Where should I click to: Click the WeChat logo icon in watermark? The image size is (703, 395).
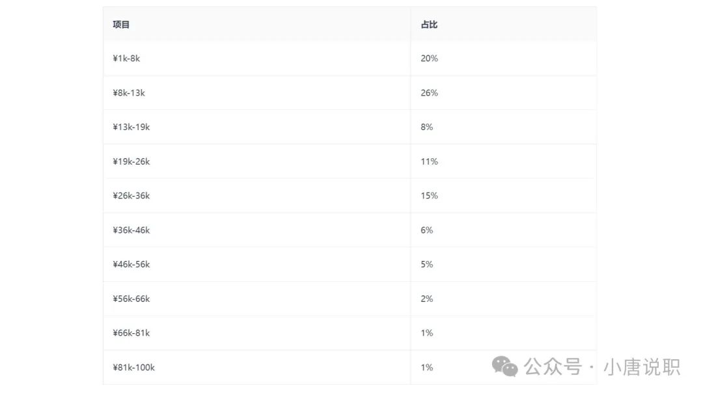(505, 366)
